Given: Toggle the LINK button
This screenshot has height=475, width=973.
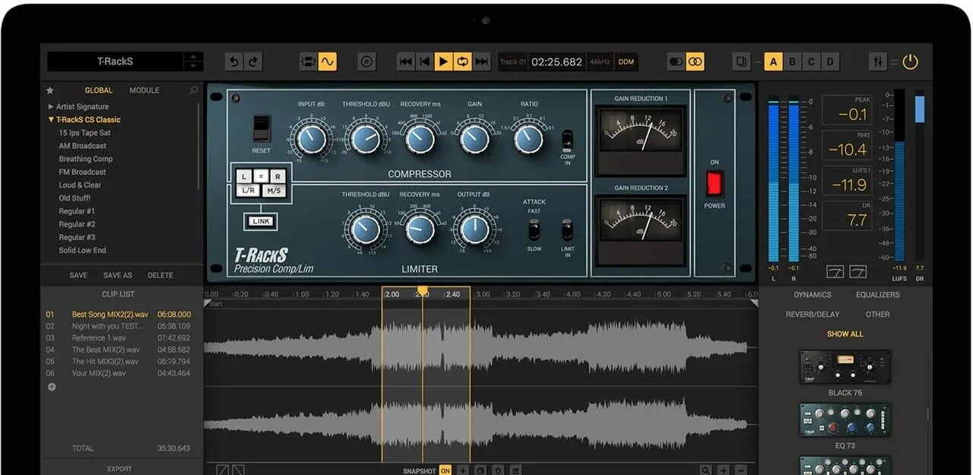Looking at the screenshot, I should [261, 221].
